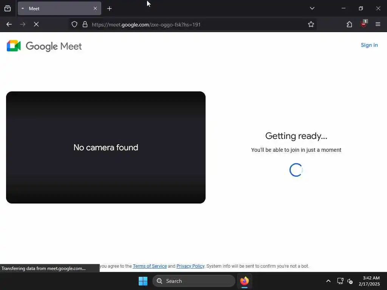The width and height of the screenshot is (387, 290).
Task: Stop loading the page
Action: (36, 24)
